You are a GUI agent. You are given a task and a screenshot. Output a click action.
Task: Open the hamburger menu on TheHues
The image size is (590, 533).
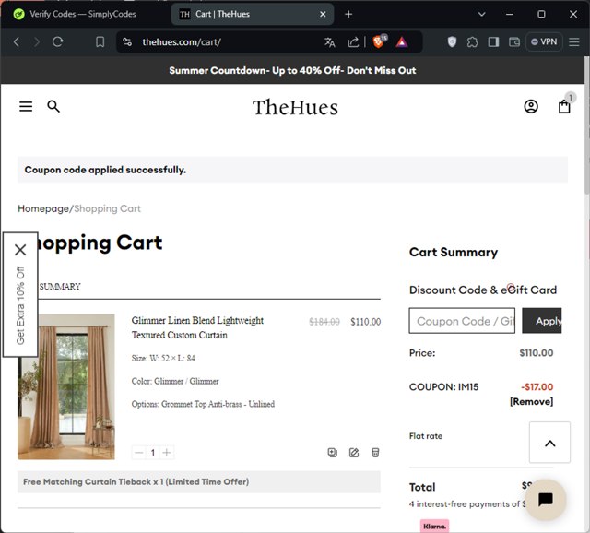point(26,107)
